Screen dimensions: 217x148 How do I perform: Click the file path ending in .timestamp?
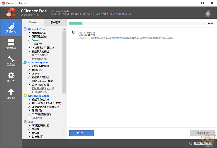pos(125,38)
